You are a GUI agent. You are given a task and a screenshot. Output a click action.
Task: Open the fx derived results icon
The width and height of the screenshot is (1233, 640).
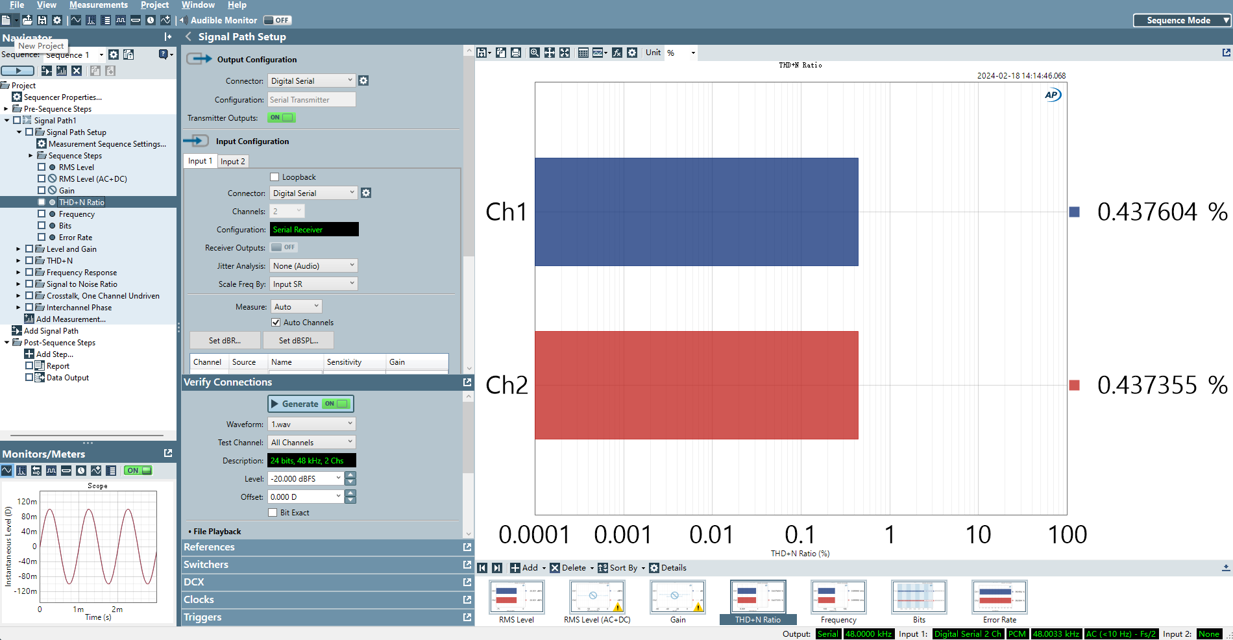pyautogui.click(x=617, y=53)
